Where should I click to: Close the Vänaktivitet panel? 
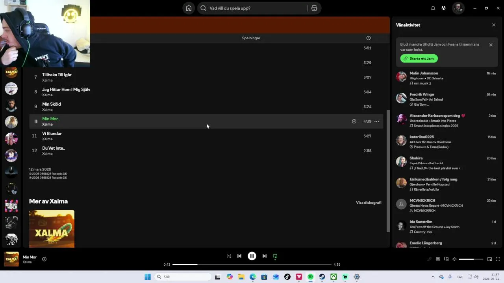pos(494,25)
